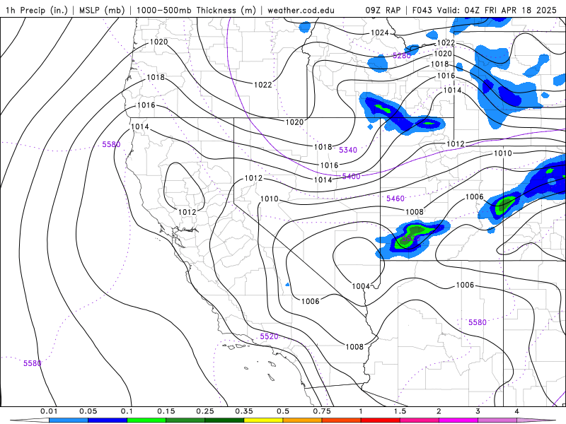Click the 0.35 legend value

pyautogui.click(x=244, y=411)
